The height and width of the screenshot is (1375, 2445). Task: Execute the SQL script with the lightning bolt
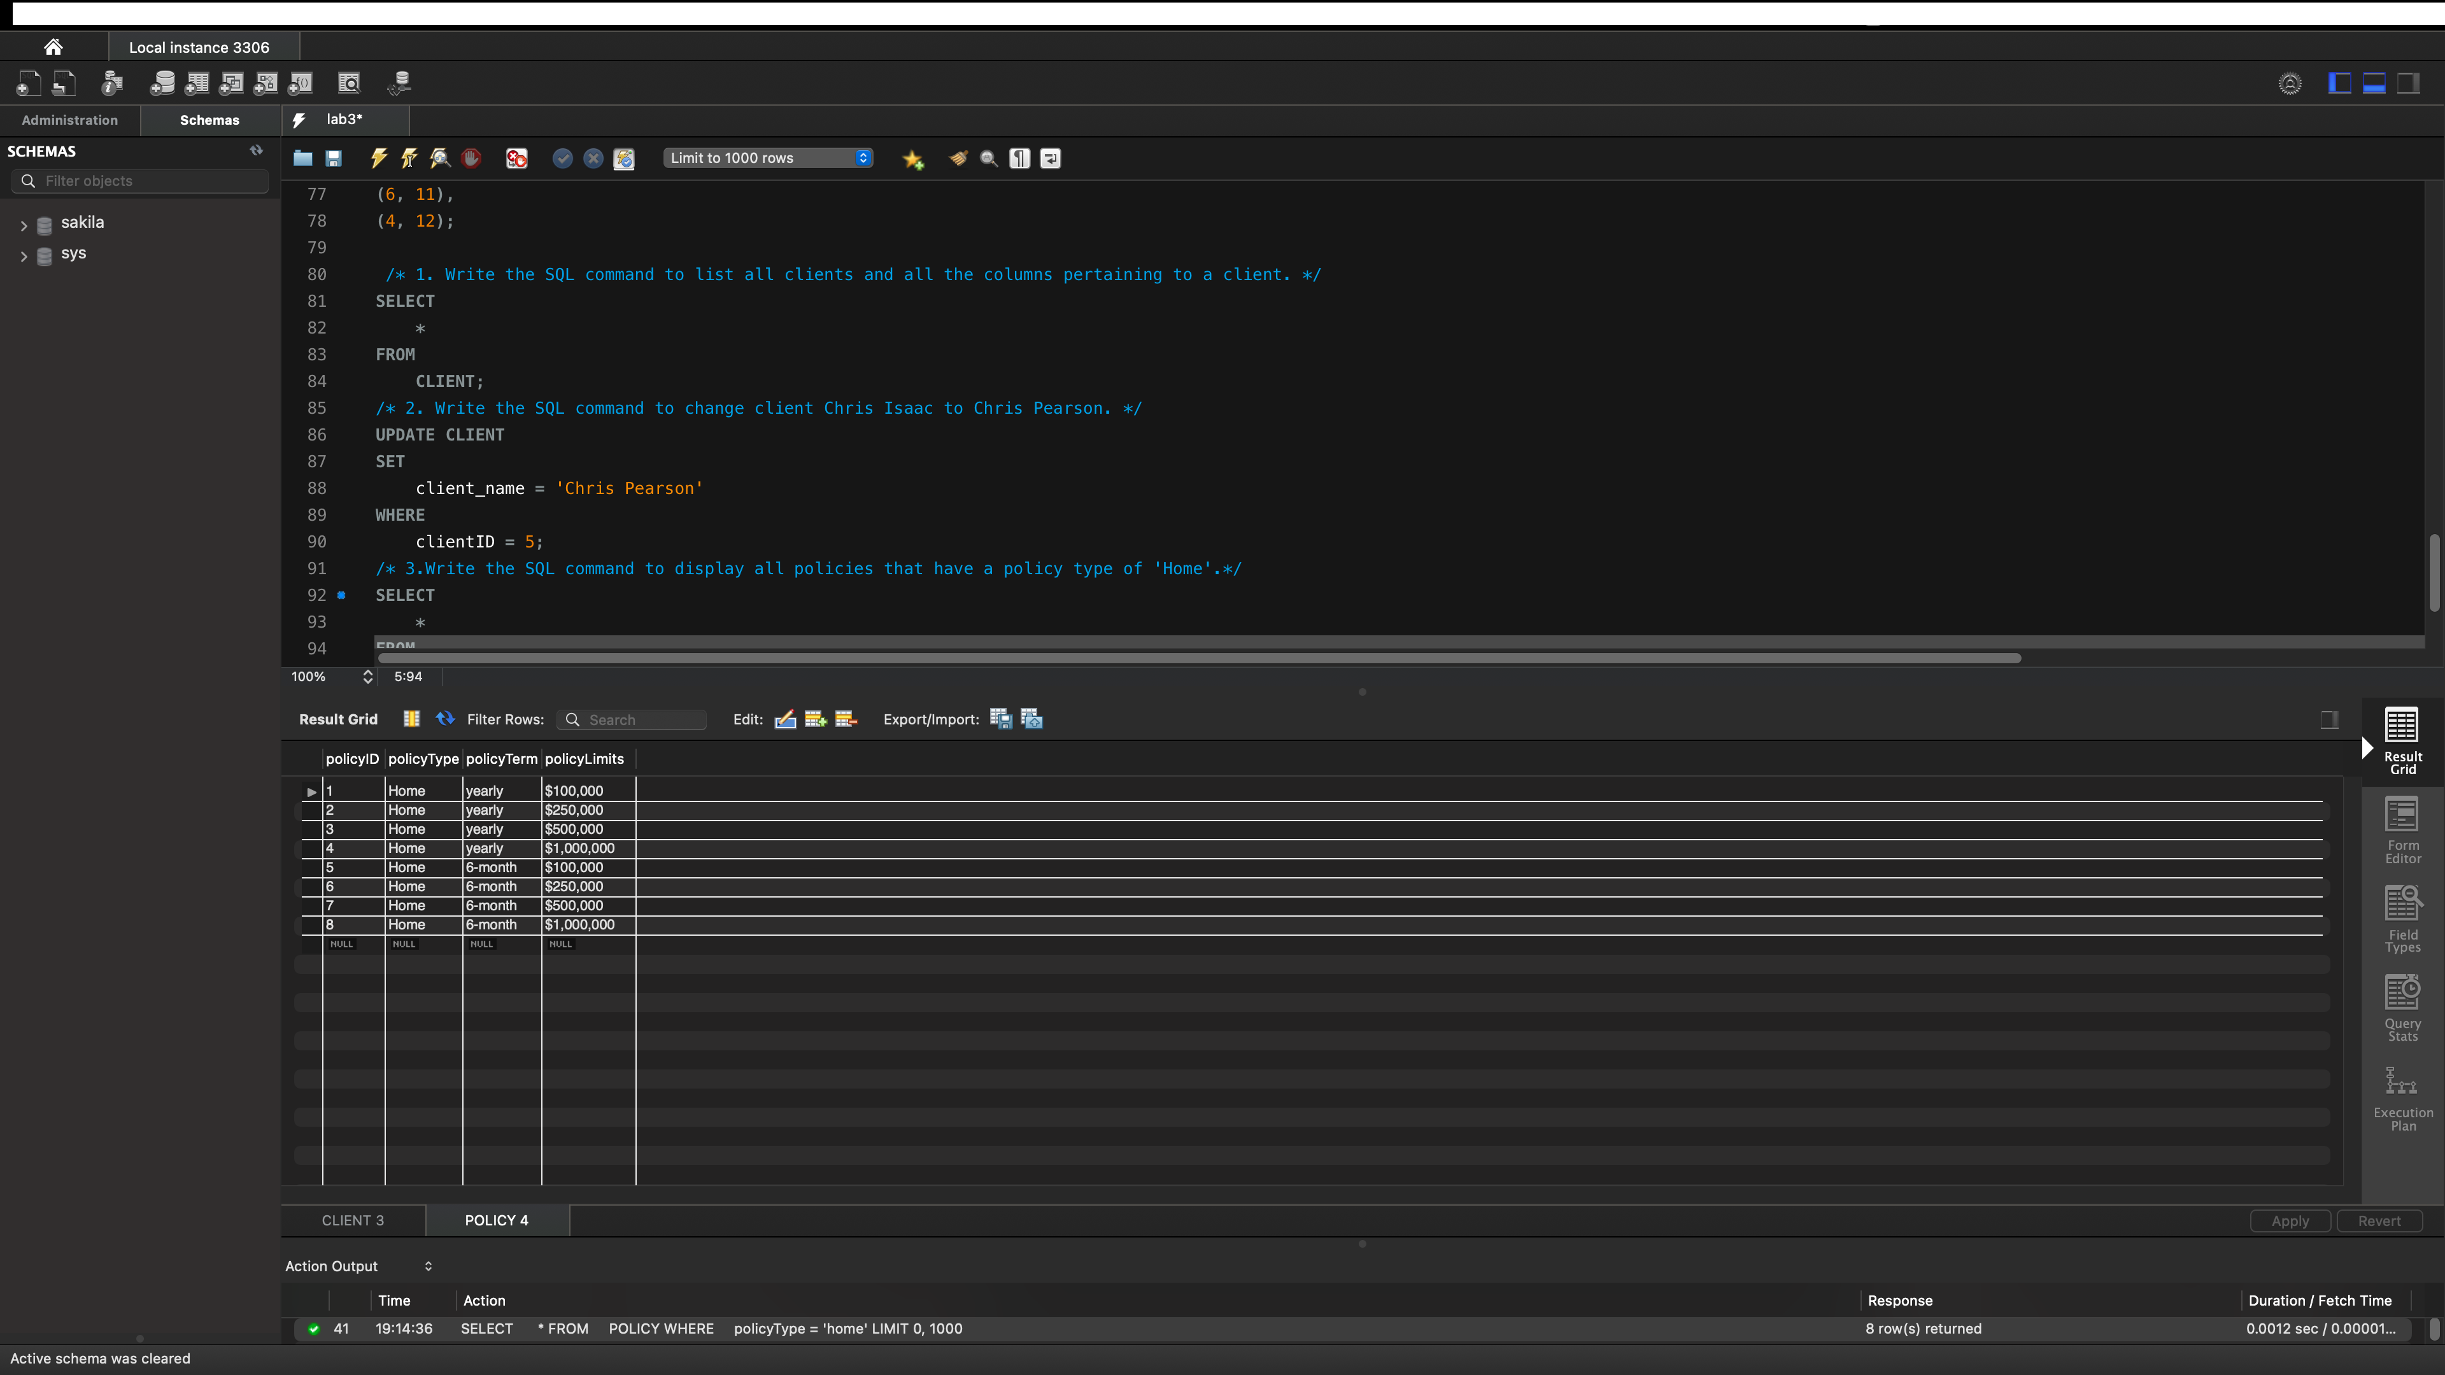coord(379,159)
